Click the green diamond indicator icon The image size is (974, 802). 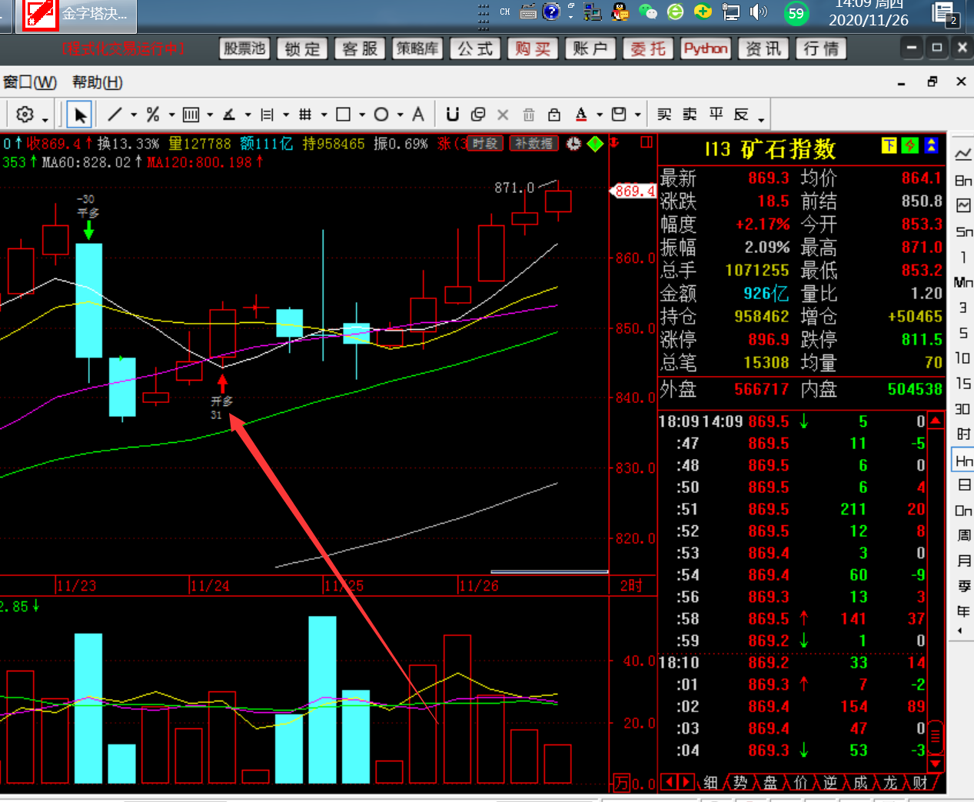(595, 143)
